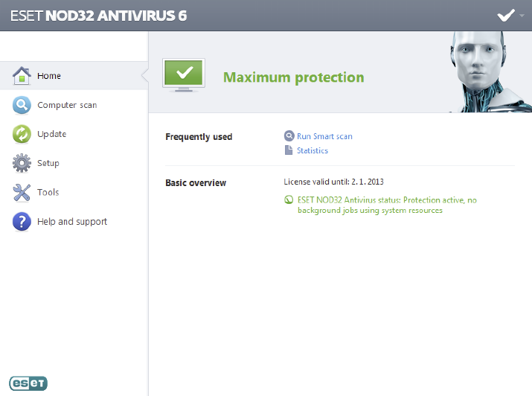This screenshot has width=532, height=396.
Task: Click the green Update arrows icon
Action: (22, 135)
